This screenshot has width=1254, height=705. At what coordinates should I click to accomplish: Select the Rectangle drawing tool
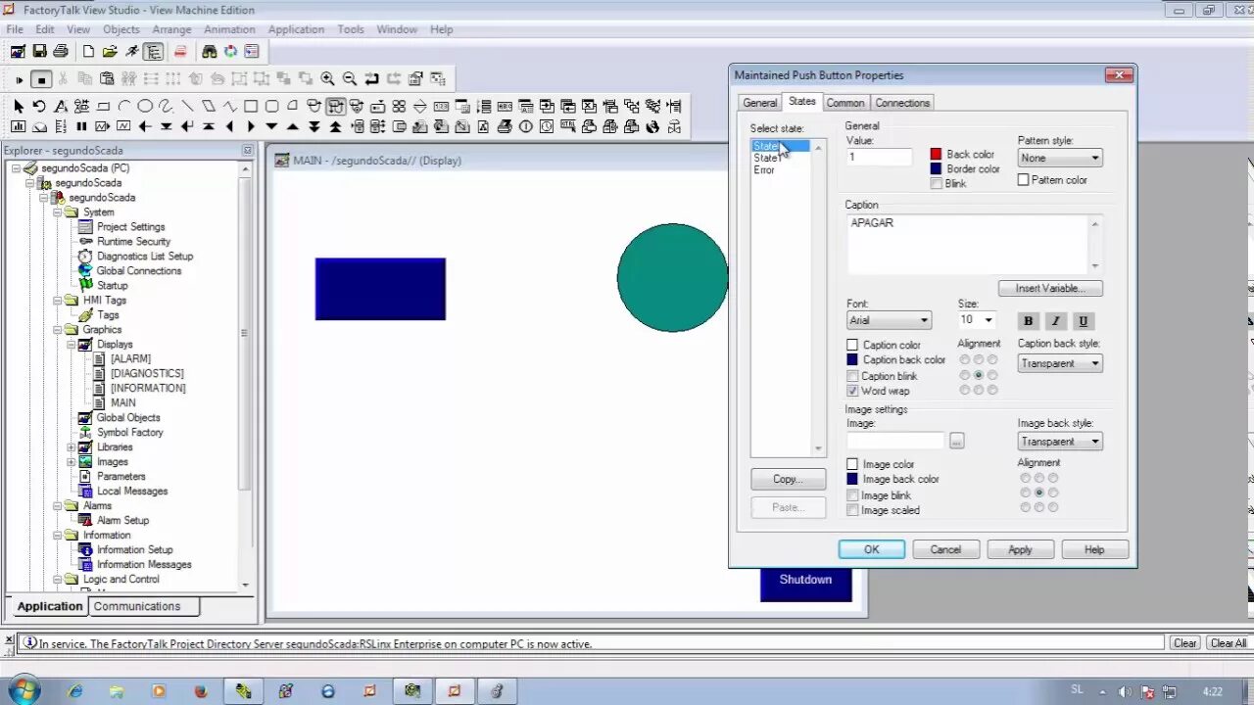click(x=251, y=106)
